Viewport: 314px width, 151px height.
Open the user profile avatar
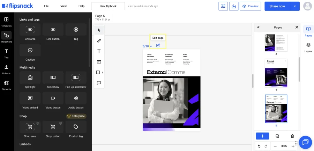(x=308, y=6)
